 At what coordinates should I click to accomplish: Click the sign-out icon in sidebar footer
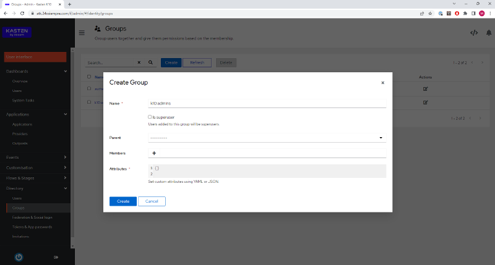click(x=56, y=258)
